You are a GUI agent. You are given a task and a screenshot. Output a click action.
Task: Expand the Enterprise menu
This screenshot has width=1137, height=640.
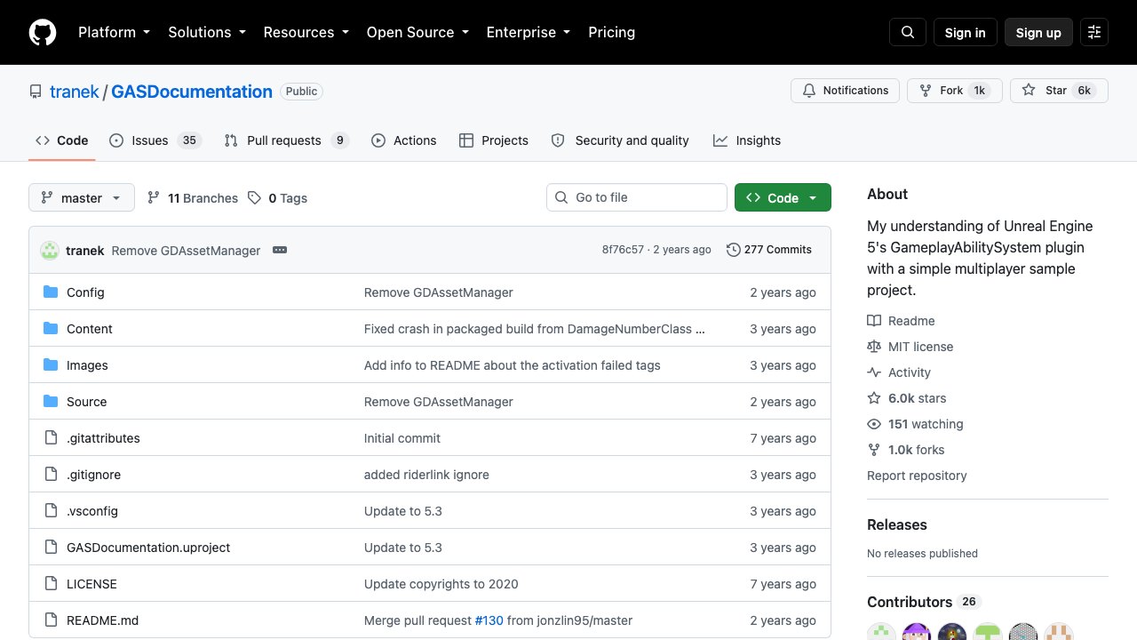[x=528, y=32]
